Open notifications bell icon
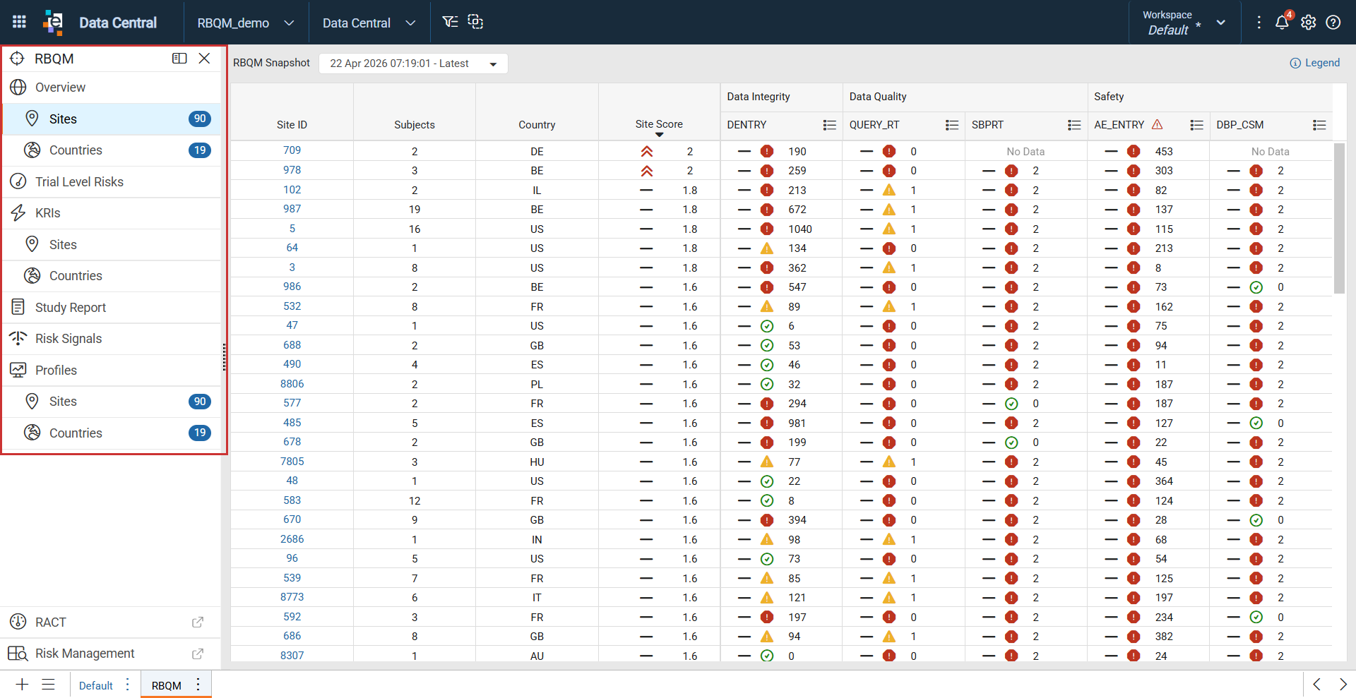 point(1282,22)
